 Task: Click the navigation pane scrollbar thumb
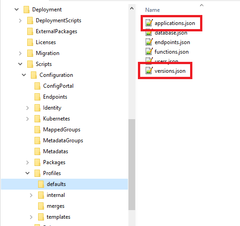[132, 165]
